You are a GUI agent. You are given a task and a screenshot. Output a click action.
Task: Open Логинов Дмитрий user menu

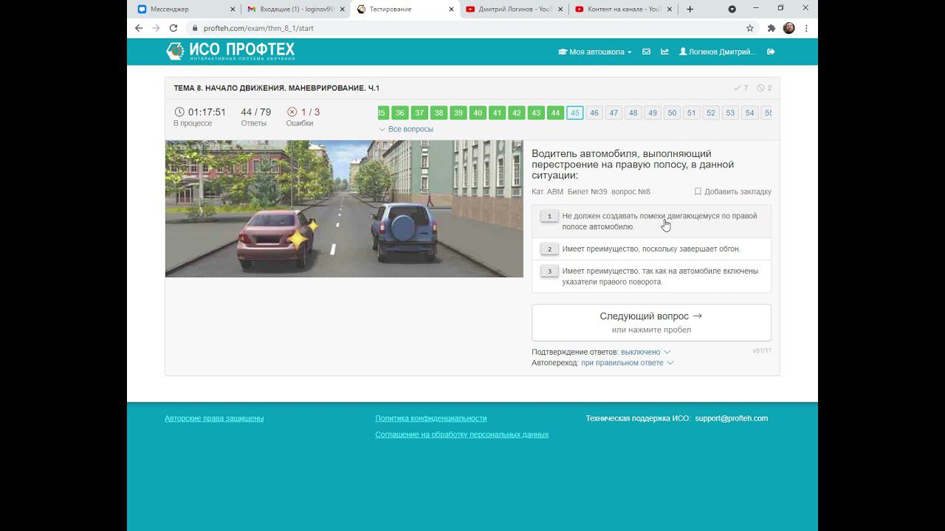718,52
